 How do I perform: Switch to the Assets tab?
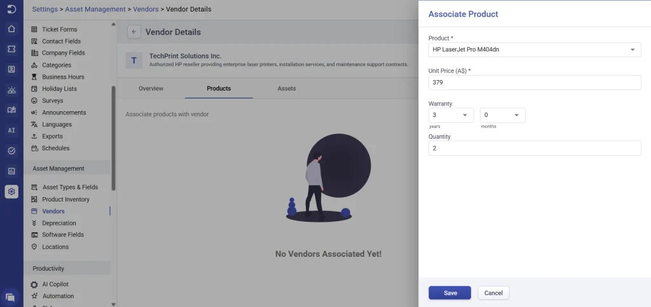point(287,88)
